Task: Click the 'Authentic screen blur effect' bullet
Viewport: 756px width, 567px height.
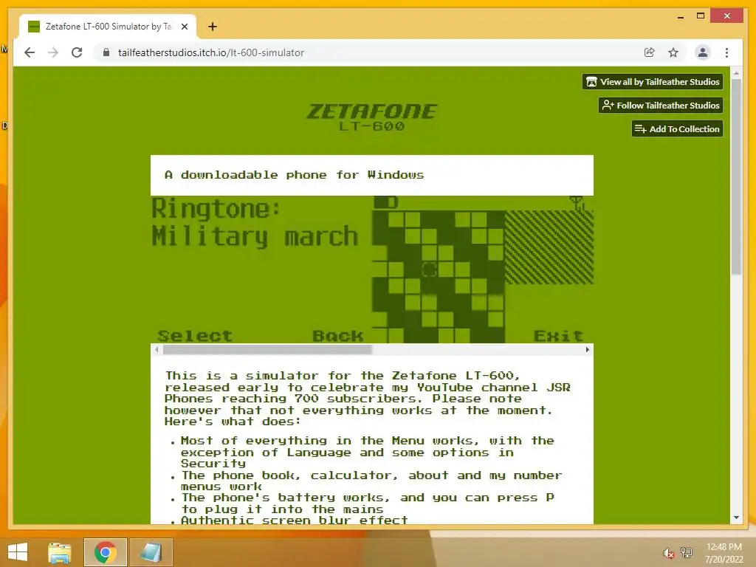Action: click(x=294, y=520)
